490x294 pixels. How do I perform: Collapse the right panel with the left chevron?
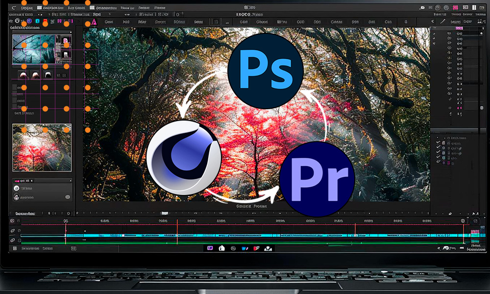(x=433, y=22)
